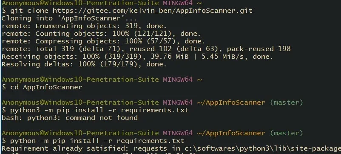The height and width of the screenshot is (154, 341).
Task: Click the Compressing objects (57/57) line
Action: pos(103,41)
